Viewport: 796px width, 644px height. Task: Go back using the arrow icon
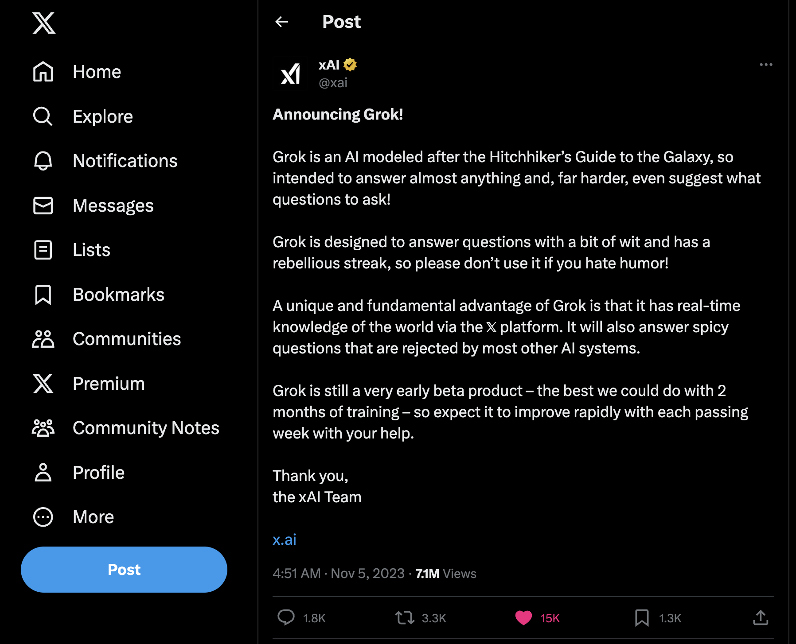[x=282, y=22]
